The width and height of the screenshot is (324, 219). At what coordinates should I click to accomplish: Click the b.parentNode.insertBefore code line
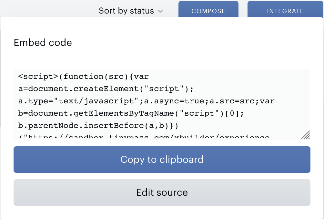pos(98,126)
